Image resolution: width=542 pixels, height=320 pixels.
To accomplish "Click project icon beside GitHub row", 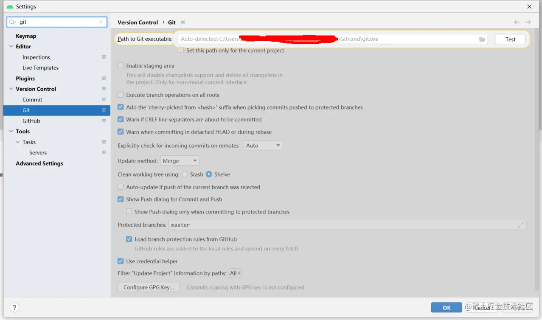I will 104,121.
